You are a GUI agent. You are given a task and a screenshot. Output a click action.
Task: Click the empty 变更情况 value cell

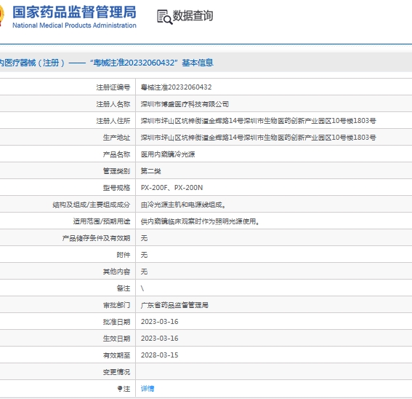274,372
